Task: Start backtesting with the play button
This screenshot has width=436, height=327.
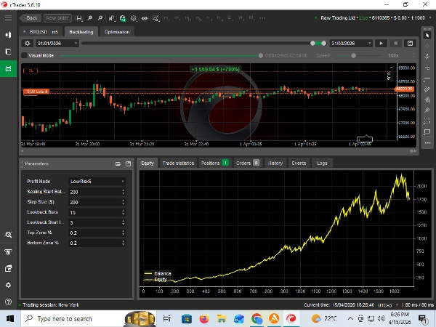Action: tap(381, 44)
